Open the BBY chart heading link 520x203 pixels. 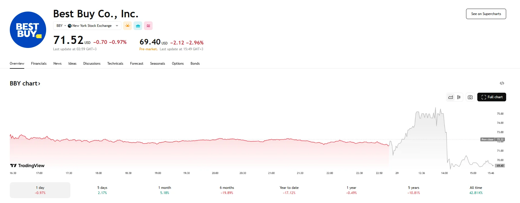[25, 83]
